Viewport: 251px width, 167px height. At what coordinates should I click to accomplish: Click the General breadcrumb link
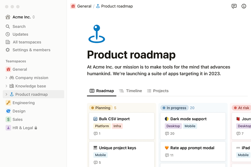pyautogui.click(x=84, y=6)
